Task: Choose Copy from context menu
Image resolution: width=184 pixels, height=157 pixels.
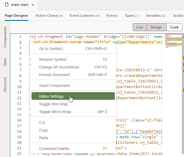Action: (73, 130)
